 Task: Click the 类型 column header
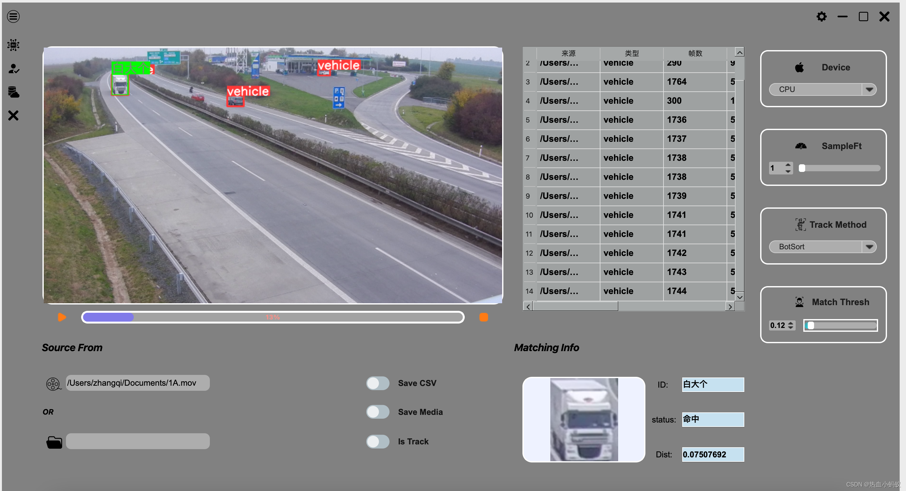pyautogui.click(x=631, y=53)
